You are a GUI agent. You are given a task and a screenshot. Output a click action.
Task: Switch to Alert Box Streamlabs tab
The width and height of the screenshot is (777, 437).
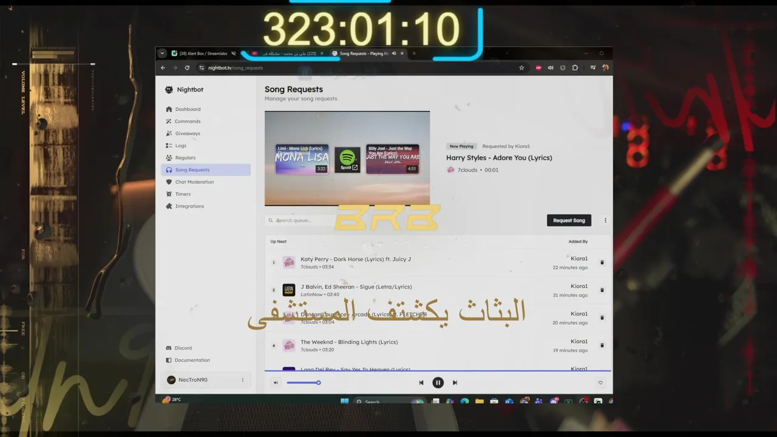point(203,53)
